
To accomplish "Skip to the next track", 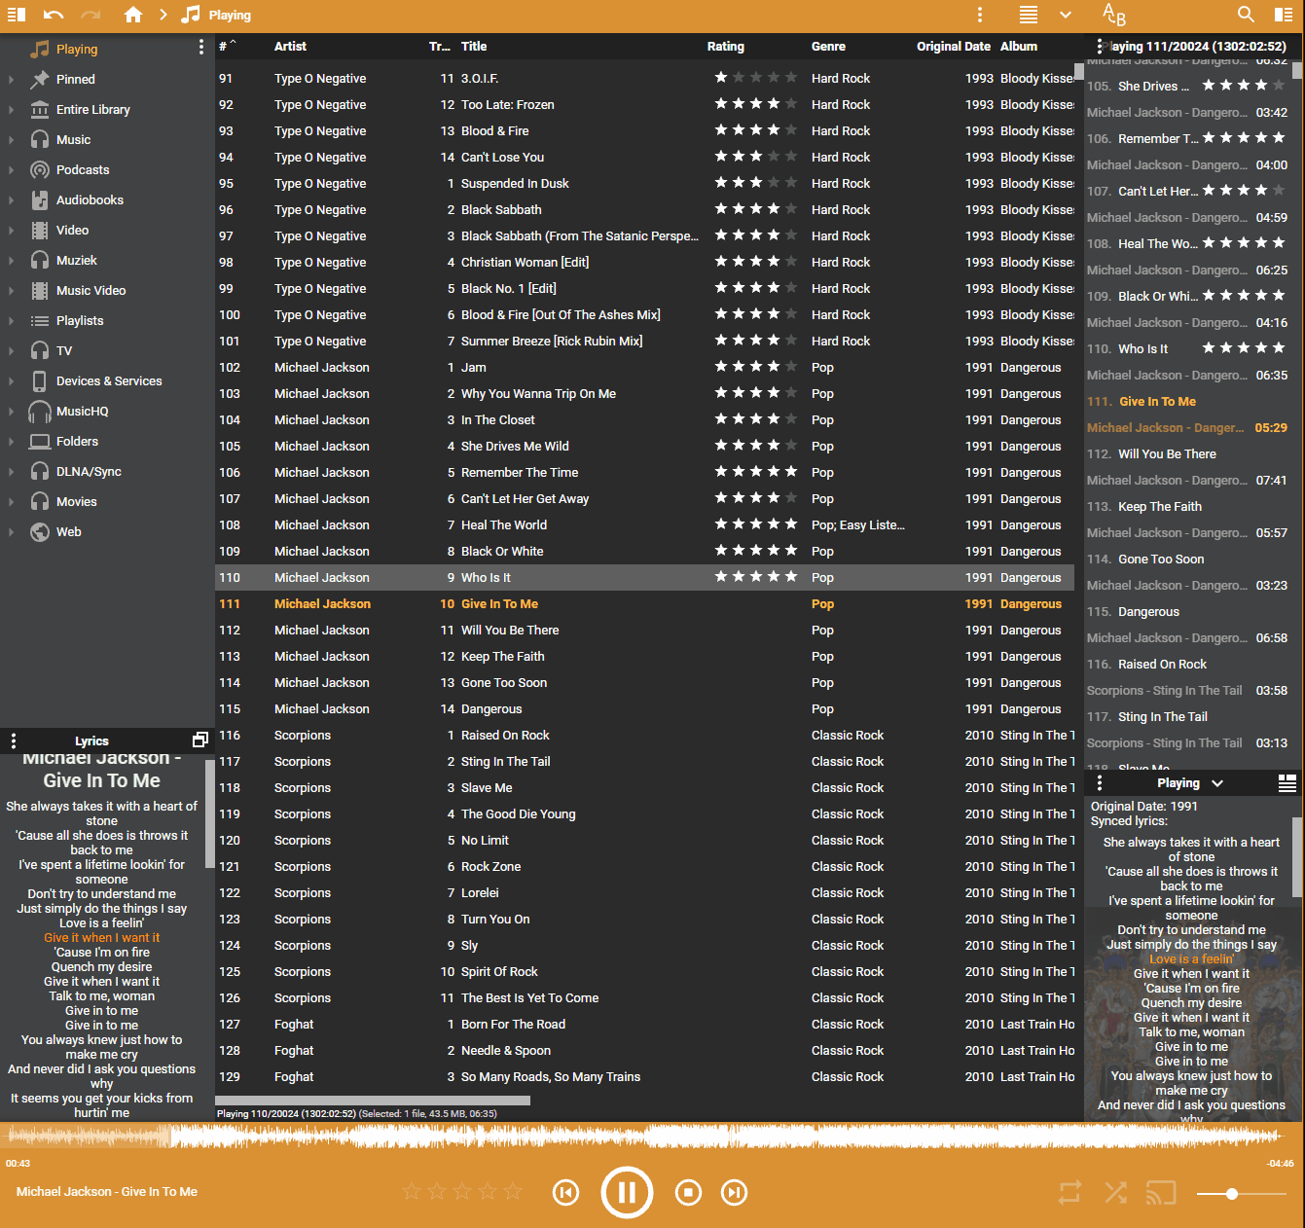I will coord(735,1192).
